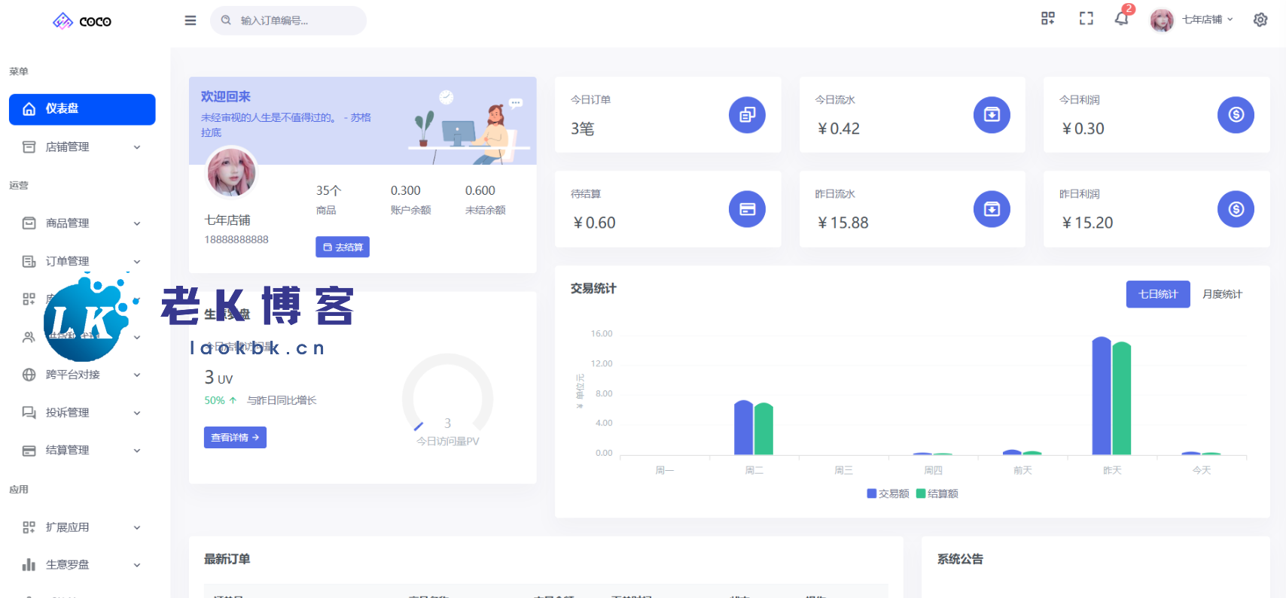
Task: Click the 今日利润 coin icon
Action: point(1236,115)
